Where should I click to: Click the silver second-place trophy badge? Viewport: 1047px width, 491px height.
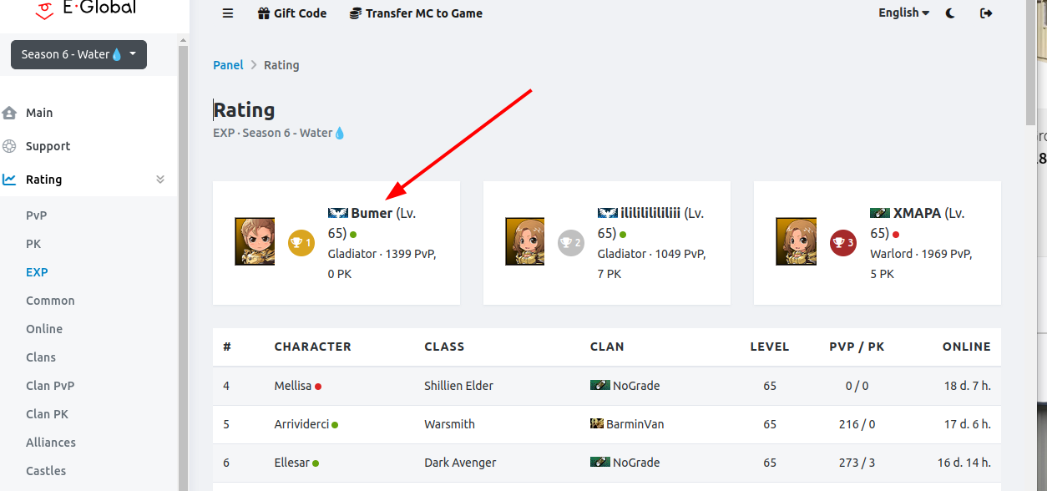[571, 243]
